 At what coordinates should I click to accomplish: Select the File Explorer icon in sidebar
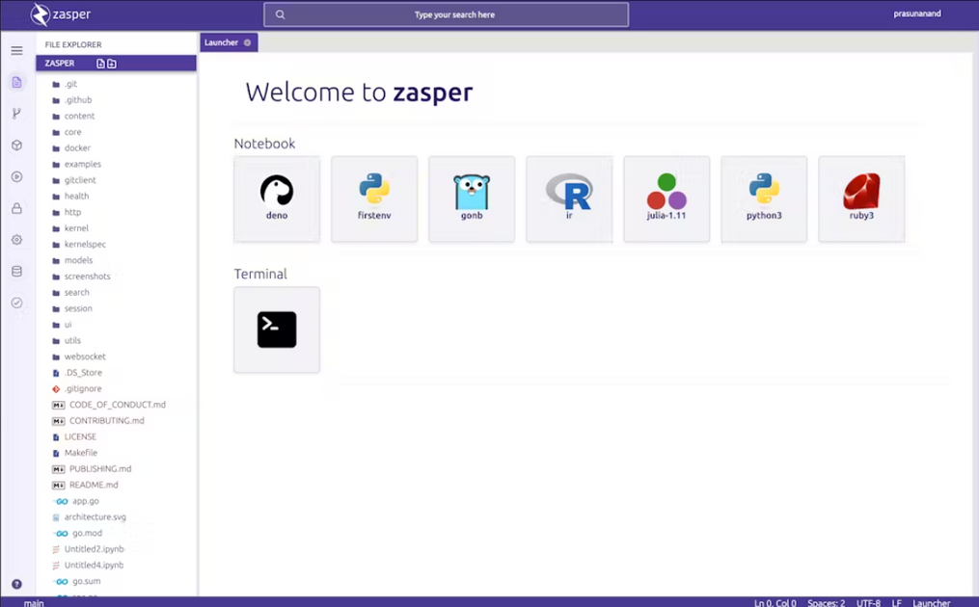16,83
